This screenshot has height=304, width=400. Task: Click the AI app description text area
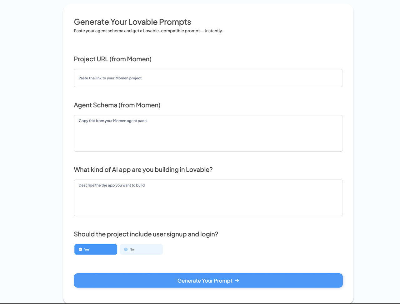point(208,198)
